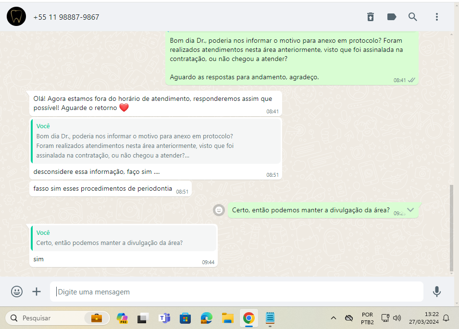Open clock showing 13:22 27/03/2024

[x=424, y=318]
